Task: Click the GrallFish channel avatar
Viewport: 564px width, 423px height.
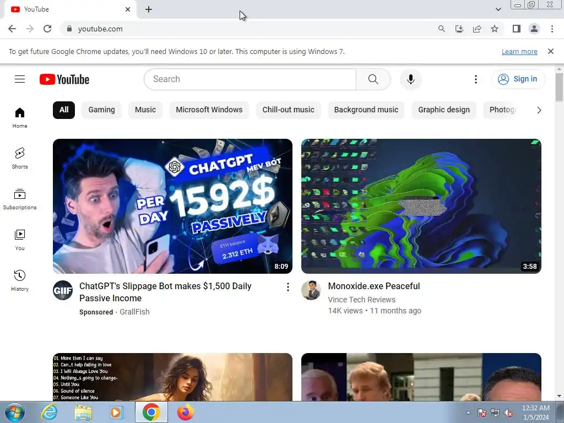Action: [63, 290]
